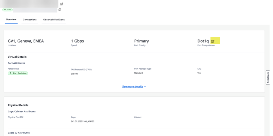
Task: Click the copy icon next to the ACTIVE badge
Action: pyautogui.click(x=60, y=10)
